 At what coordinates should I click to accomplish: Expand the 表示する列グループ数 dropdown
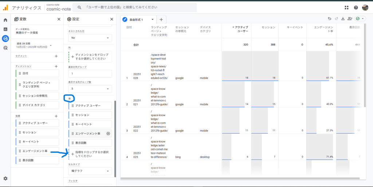[90, 89]
